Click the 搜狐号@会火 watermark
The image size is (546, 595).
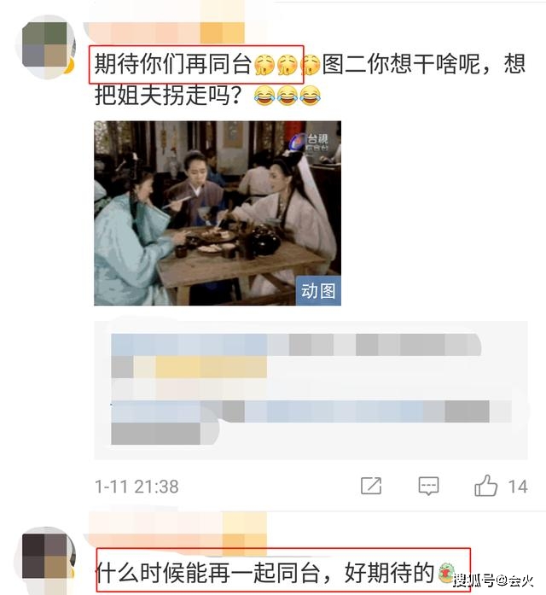(x=493, y=580)
